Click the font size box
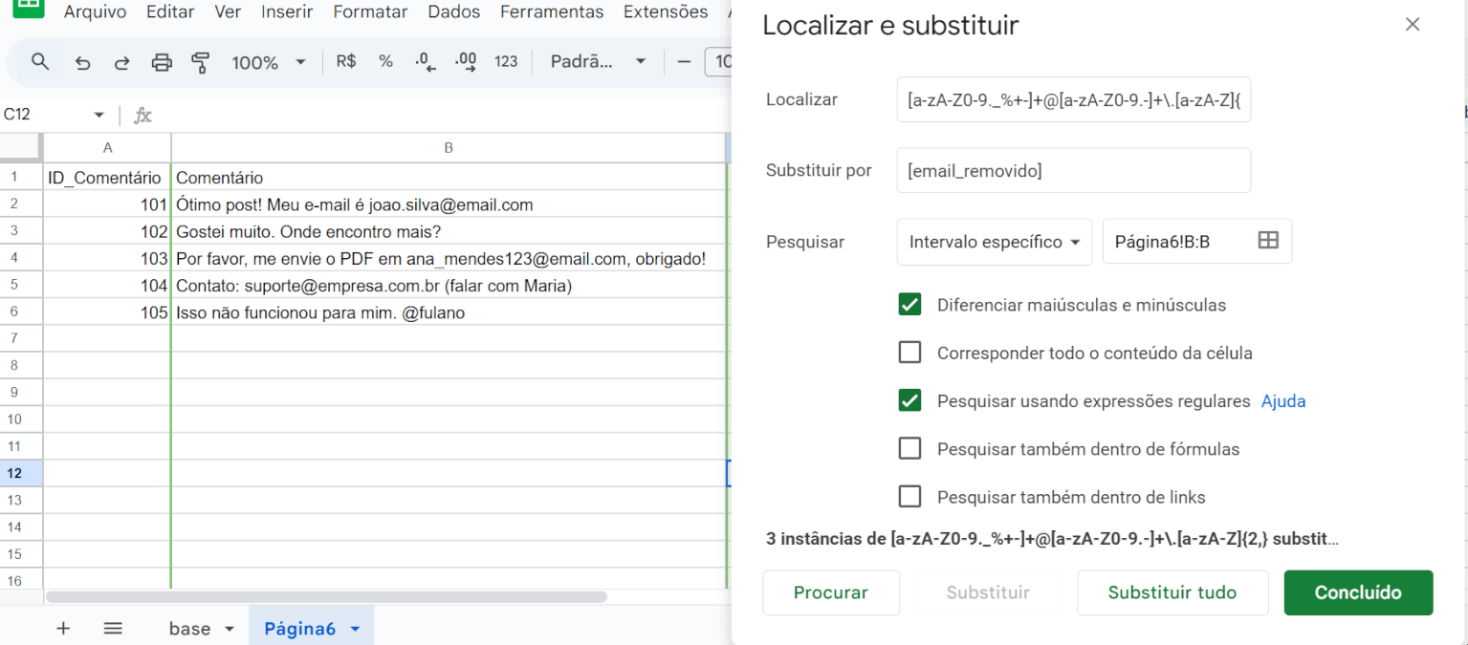The height and width of the screenshot is (645, 1468). click(718, 62)
